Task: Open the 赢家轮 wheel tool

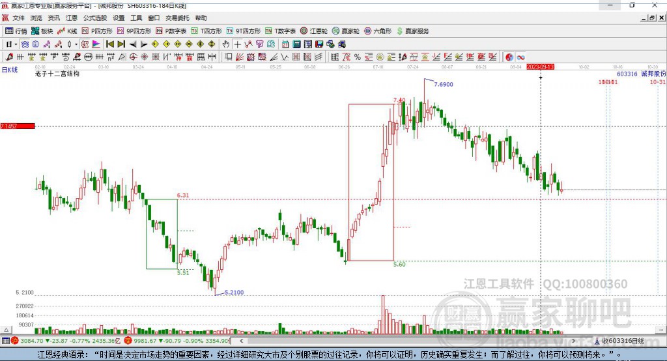Action: coord(346,31)
